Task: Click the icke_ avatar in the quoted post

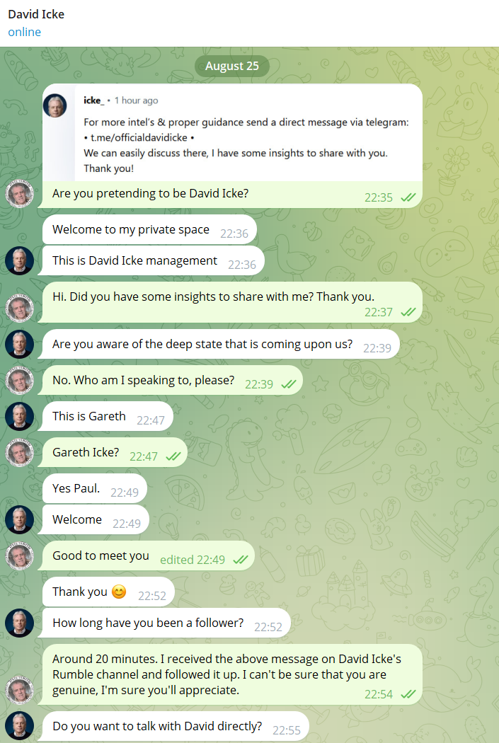Action: tap(55, 106)
